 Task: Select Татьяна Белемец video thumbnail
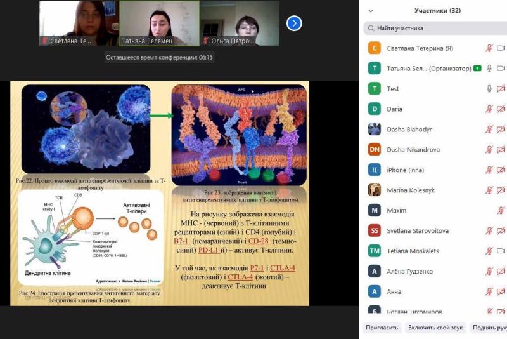(160, 23)
